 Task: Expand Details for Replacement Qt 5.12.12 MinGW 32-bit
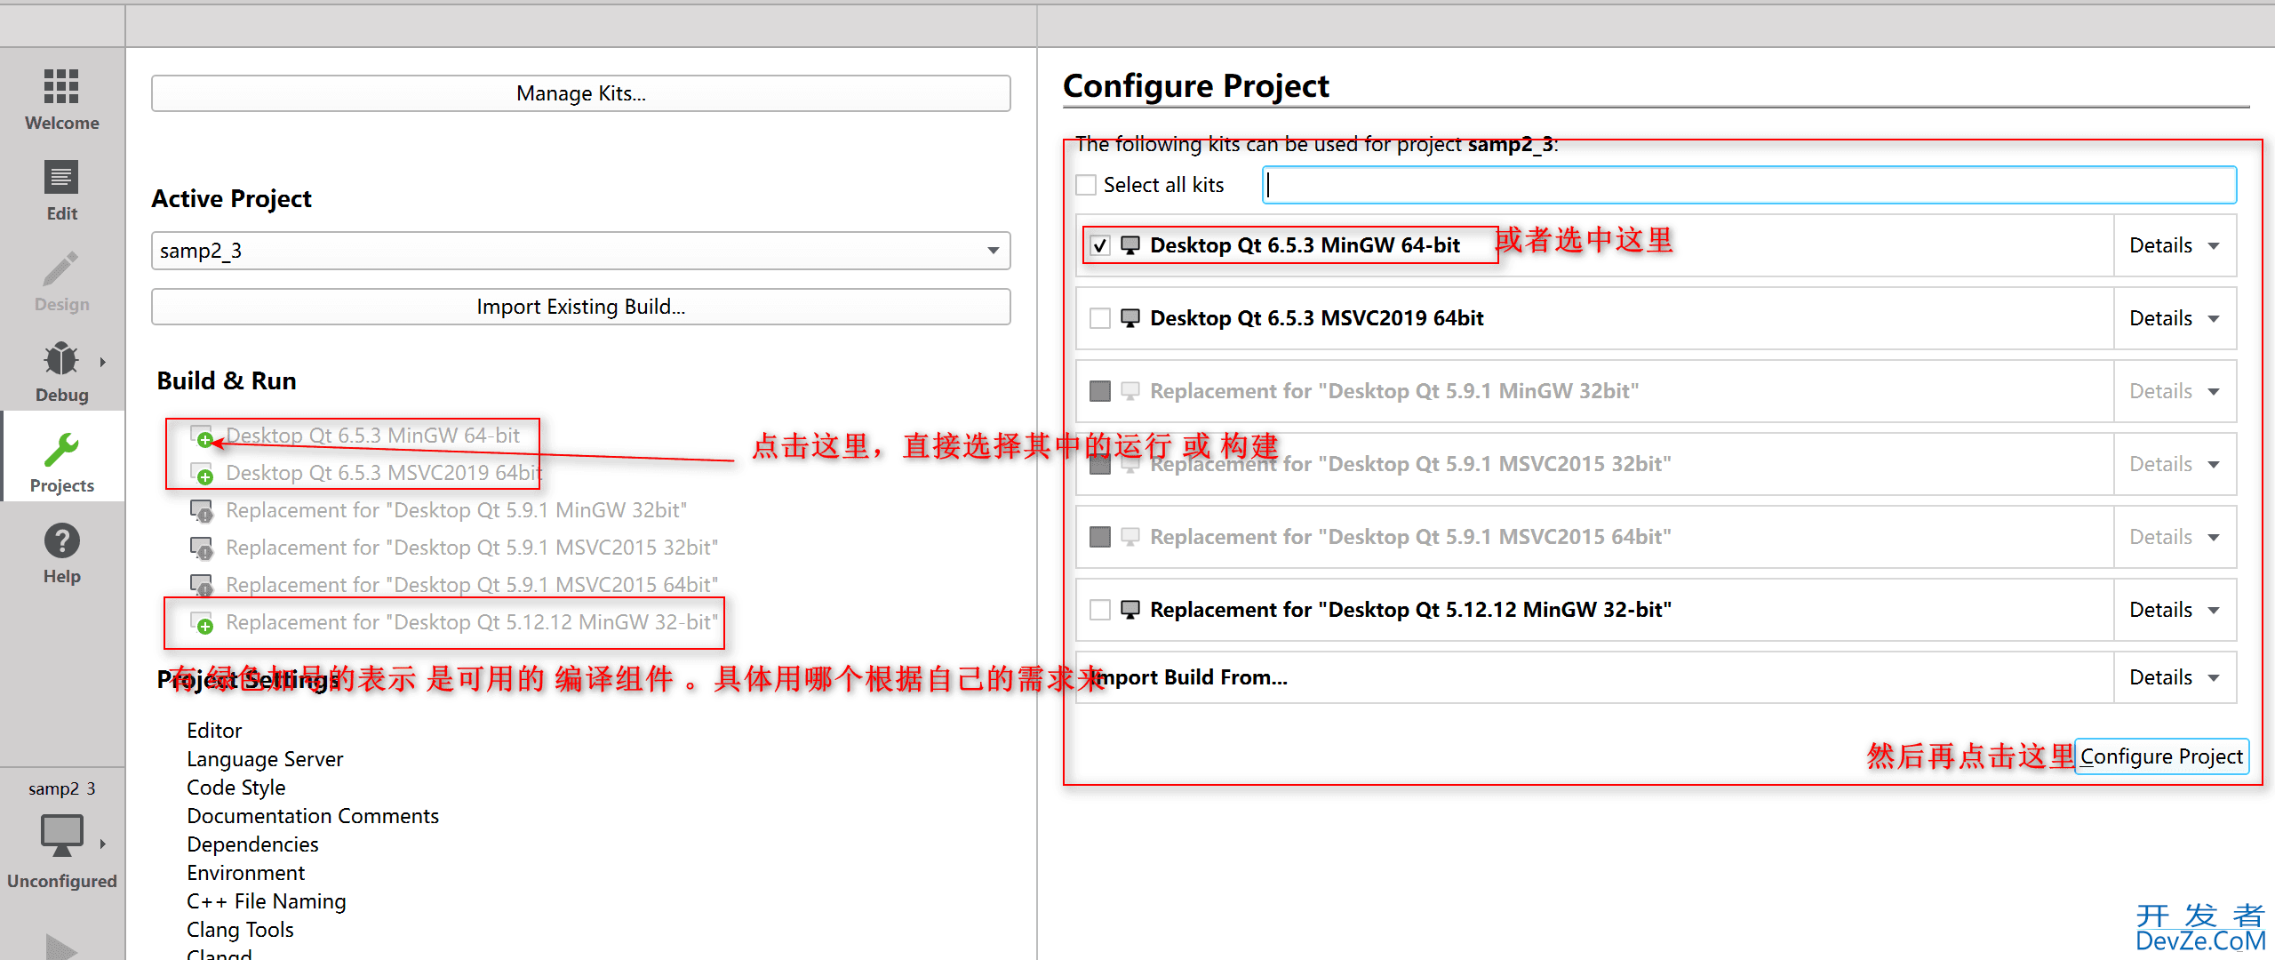tap(2175, 610)
